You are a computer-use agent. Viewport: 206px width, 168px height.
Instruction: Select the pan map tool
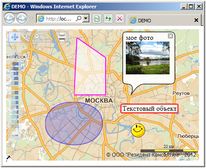14,37
